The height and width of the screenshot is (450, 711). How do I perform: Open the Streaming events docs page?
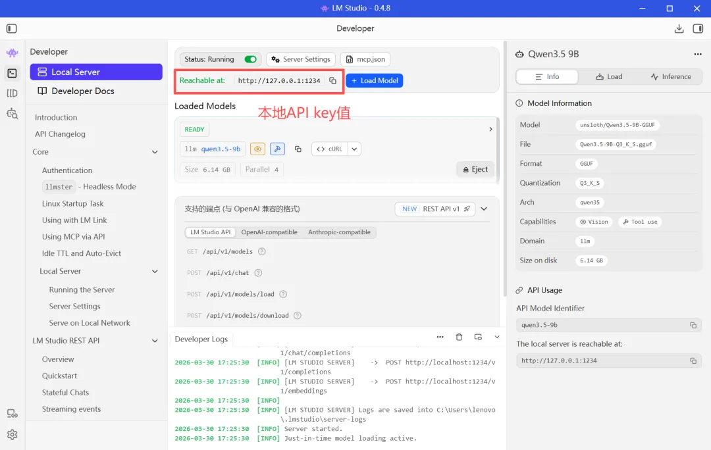point(71,409)
